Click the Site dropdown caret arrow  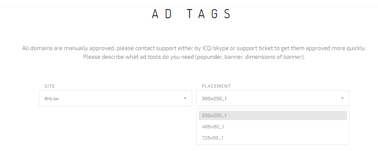[x=185, y=99]
